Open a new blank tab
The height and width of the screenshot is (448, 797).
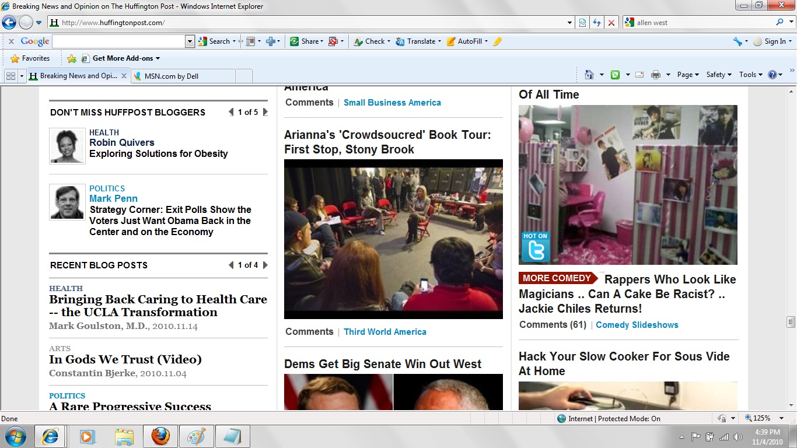point(244,76)
